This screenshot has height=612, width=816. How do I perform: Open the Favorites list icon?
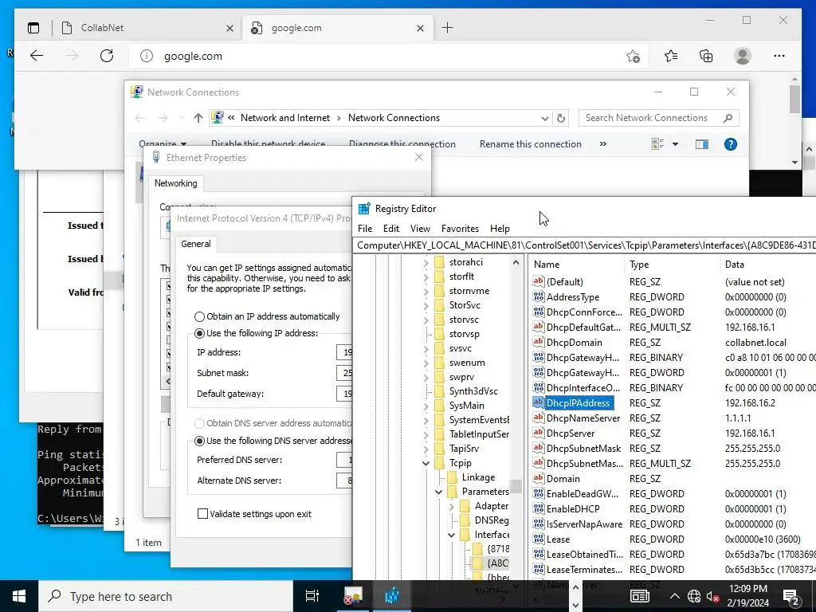click(671, 56)
